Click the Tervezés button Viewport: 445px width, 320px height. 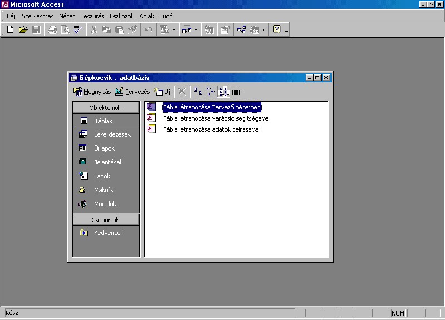[x=132, y=92]
